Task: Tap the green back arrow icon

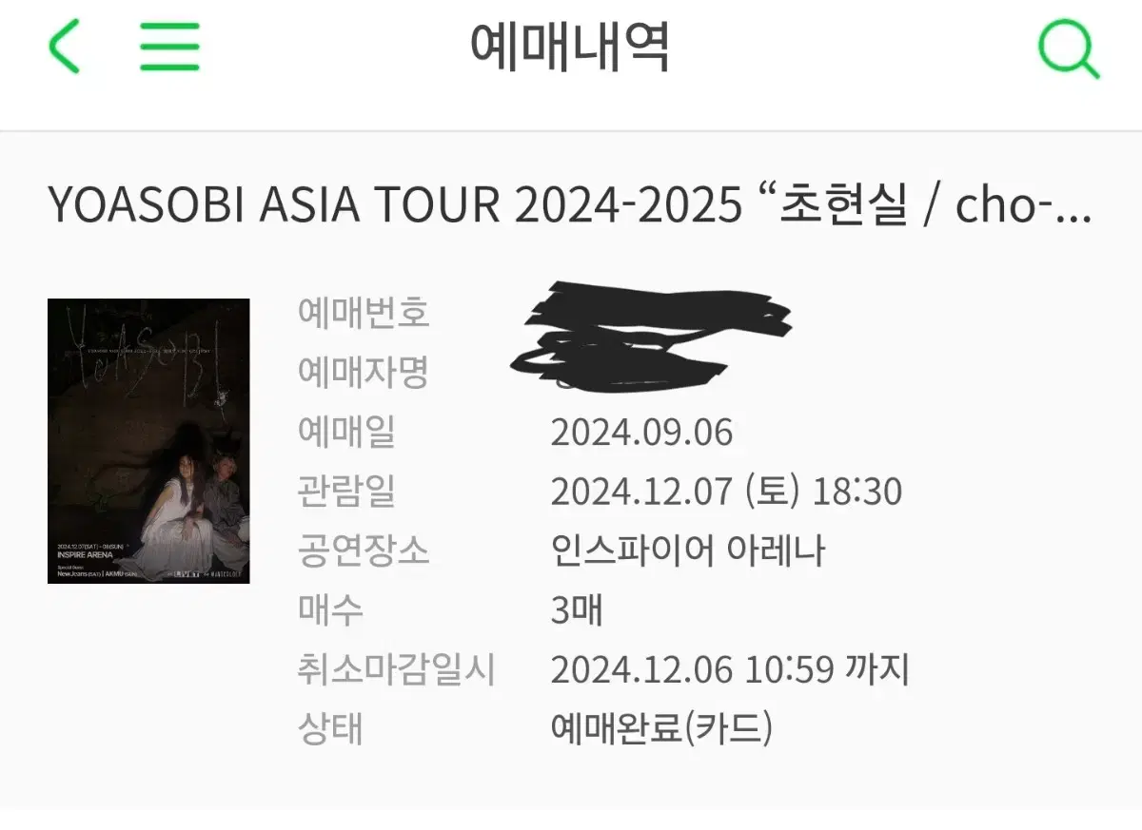Action: pyautogui.click(x=65, y=47)
